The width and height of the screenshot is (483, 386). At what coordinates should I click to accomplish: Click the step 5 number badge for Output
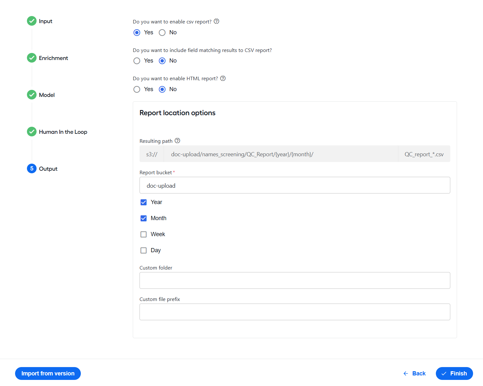32,169
